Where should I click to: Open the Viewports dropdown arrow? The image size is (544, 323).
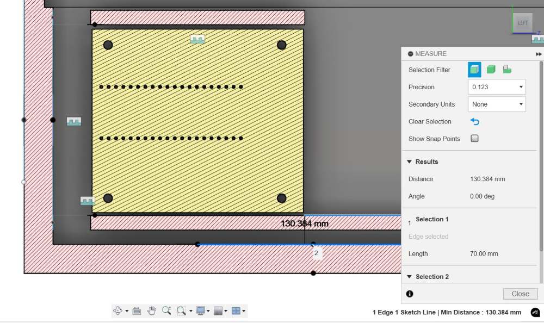pyautogui.click(x=244, y=311)
